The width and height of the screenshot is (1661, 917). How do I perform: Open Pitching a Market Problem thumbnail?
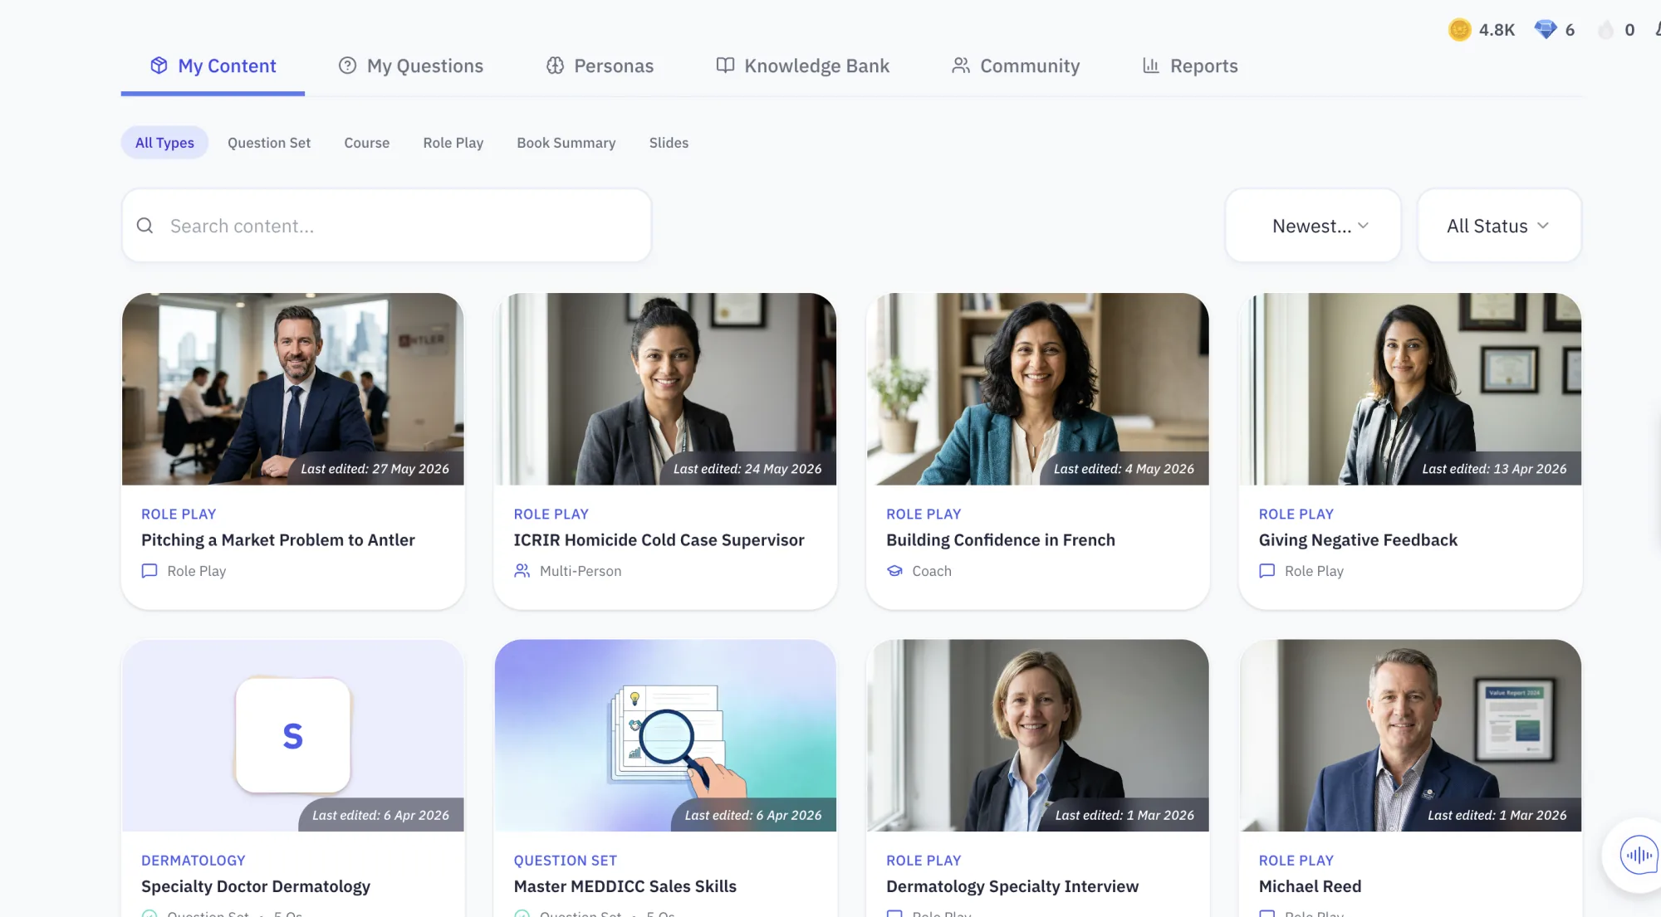coord(292,388)
